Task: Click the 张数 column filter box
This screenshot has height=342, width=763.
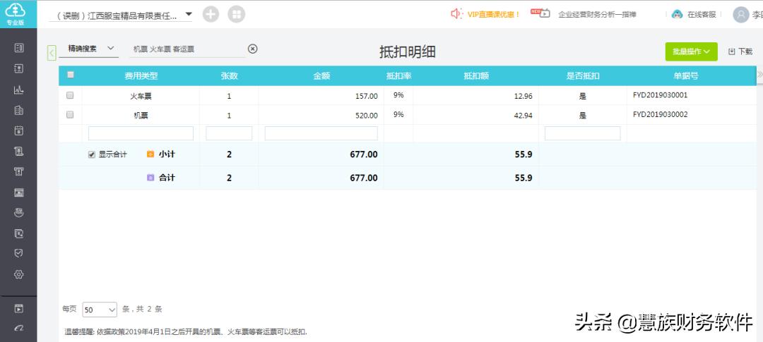Action: tap(229, 133)
